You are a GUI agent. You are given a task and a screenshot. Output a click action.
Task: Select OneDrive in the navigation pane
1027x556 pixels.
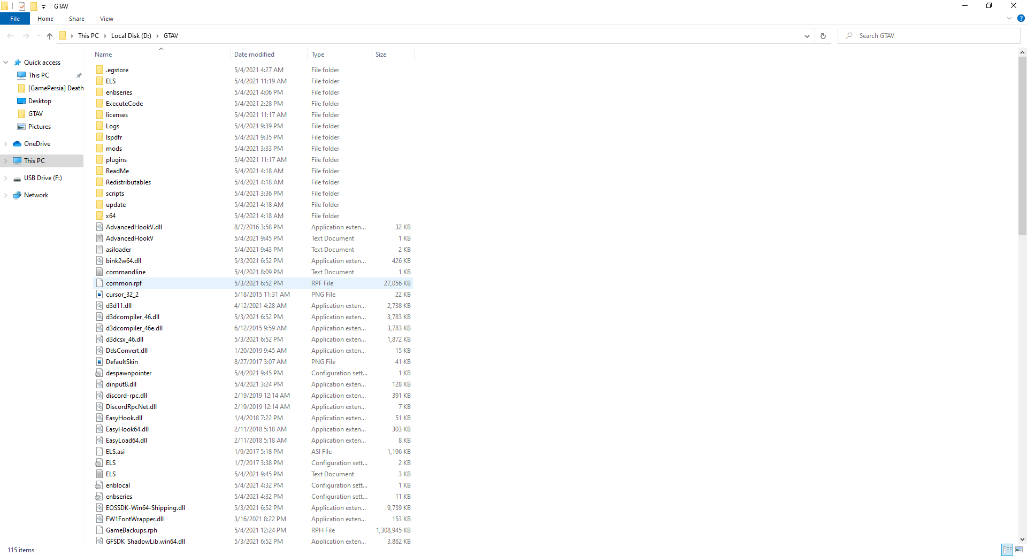[37, 144]
